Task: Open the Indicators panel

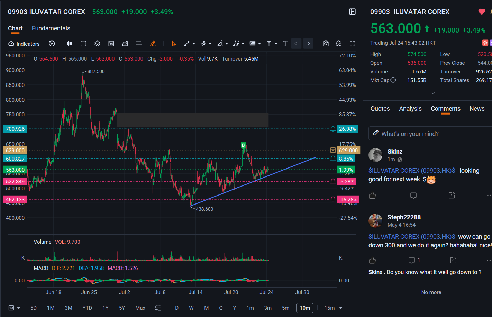Action: [24, 44]
